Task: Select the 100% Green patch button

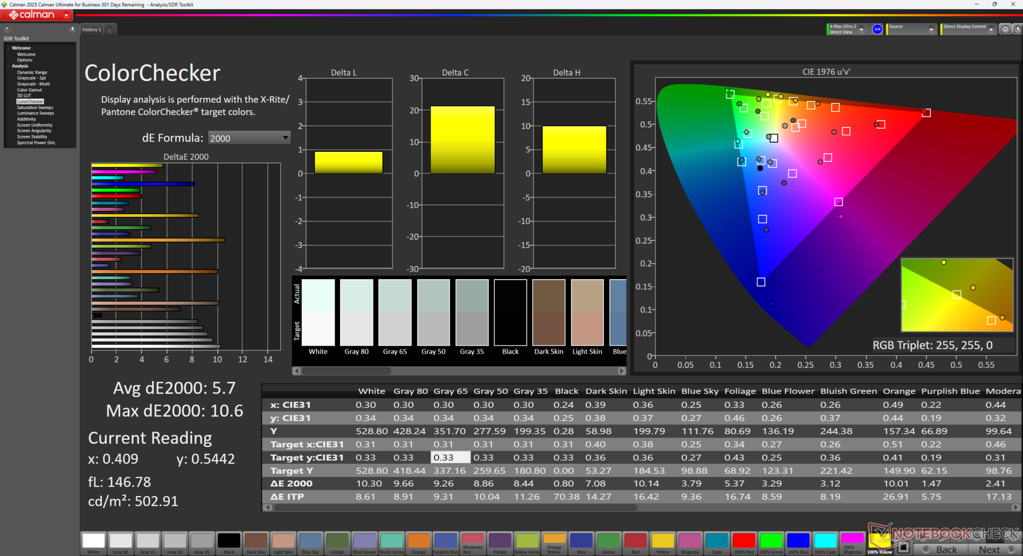Action: click(x=772, y=543)
